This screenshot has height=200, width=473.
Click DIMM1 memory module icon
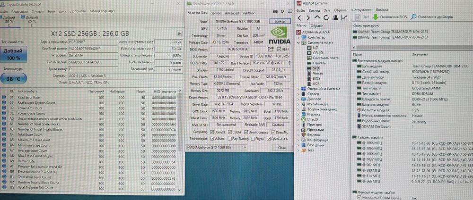point(355,32)
